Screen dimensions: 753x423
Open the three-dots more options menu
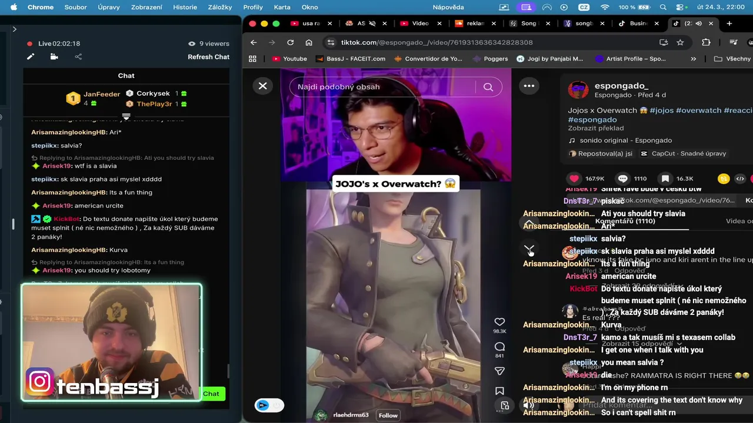(x=529, y=86)
